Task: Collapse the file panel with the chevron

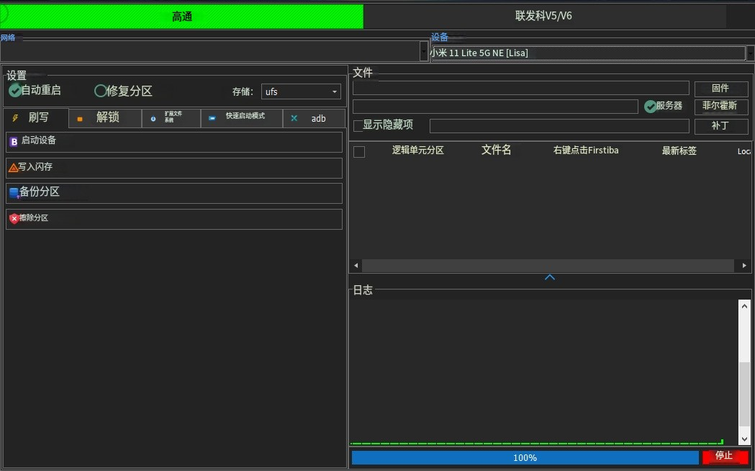Action: (550, 277)
